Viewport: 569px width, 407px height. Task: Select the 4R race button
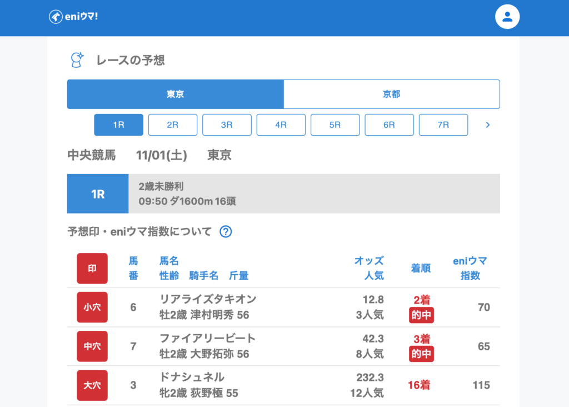[x=281, y=125]
